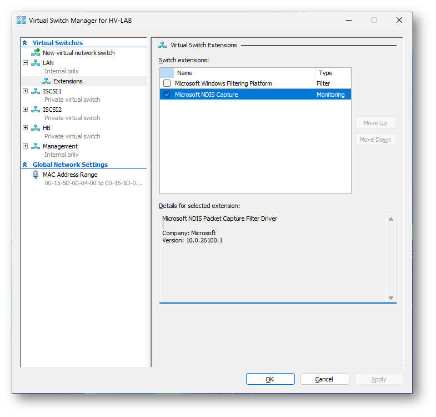Expand the ISCSI1 tree node
The image size is (436, 417).
pyautogui.click(x=25, y=91)
